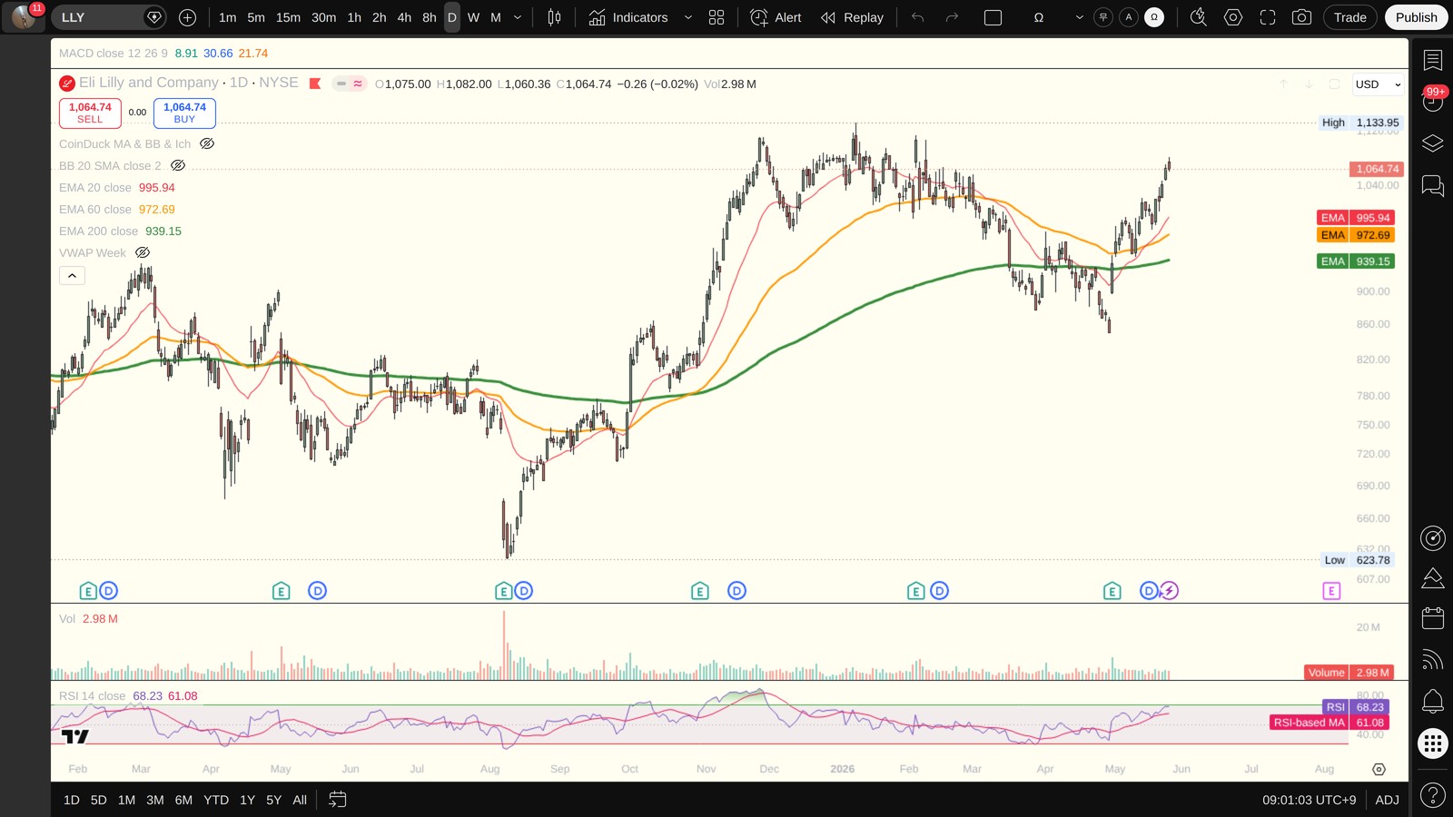
Task: Open chart settings gear at bottom right
Action: [x=1379, y=769]
